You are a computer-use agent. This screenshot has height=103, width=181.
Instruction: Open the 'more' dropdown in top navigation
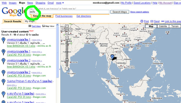click(x=60, y=3)
